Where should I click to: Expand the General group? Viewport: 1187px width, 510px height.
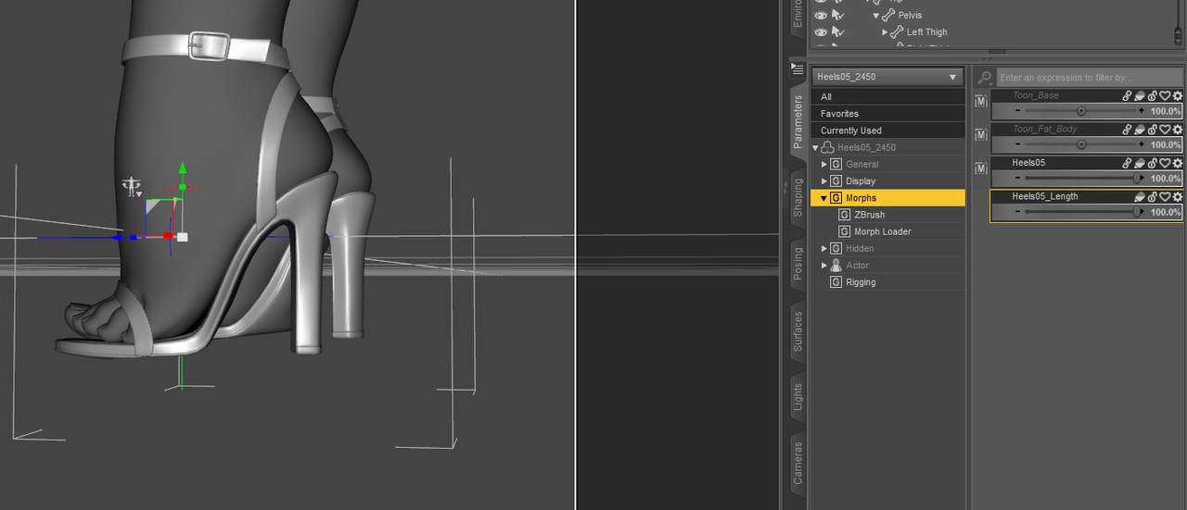click(824, 165)
